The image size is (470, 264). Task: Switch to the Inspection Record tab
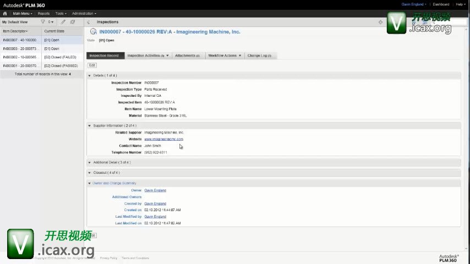[105, 56]
